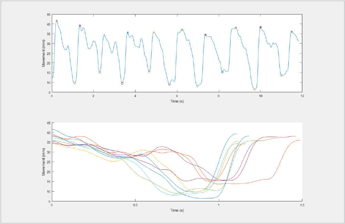Select the lowest trough circle near 9.7 s
Screen dimensions: 345x224
pos(255,89)
